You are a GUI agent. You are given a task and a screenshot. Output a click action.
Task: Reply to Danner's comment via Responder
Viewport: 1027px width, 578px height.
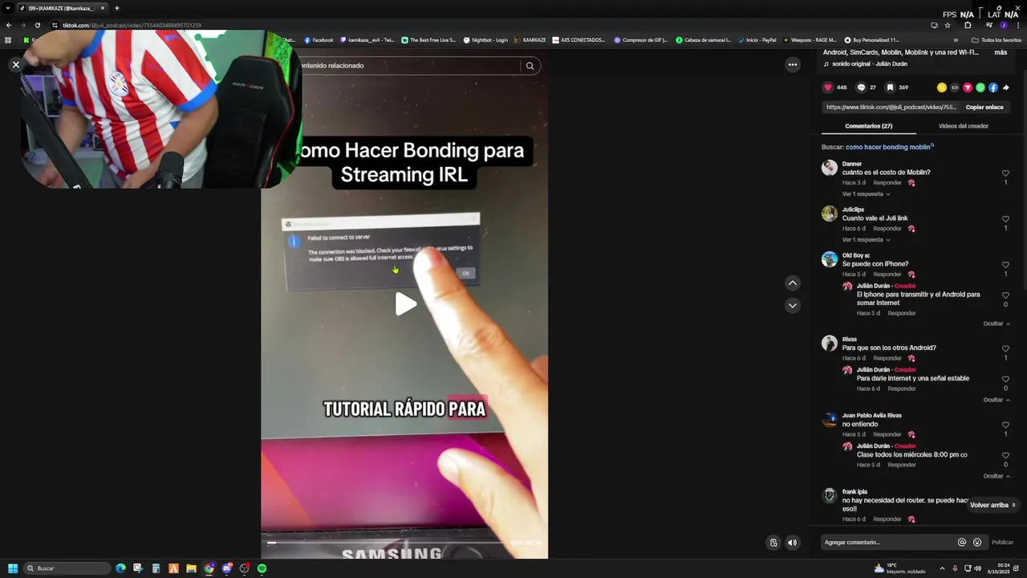[x=887, y=183]
